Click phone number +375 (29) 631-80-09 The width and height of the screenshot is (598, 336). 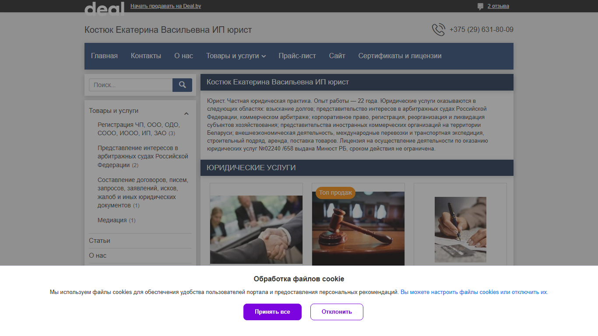pyautogui.click(x=481, y=30)
